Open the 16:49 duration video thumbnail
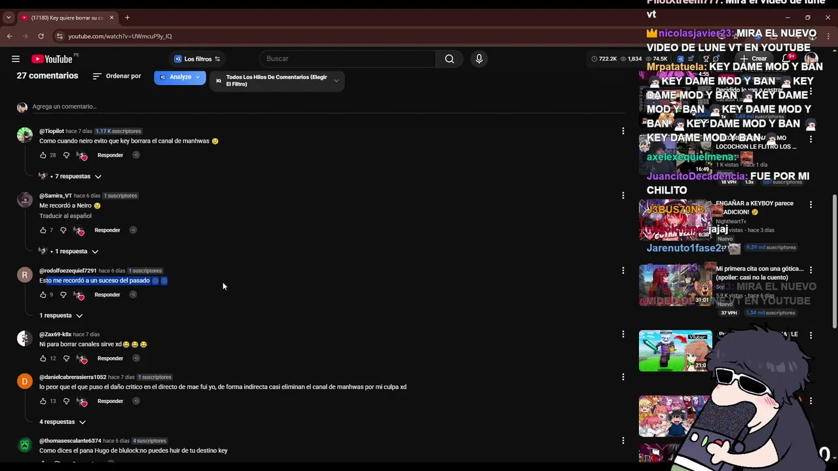838x471 pixels. coord(675,154)
